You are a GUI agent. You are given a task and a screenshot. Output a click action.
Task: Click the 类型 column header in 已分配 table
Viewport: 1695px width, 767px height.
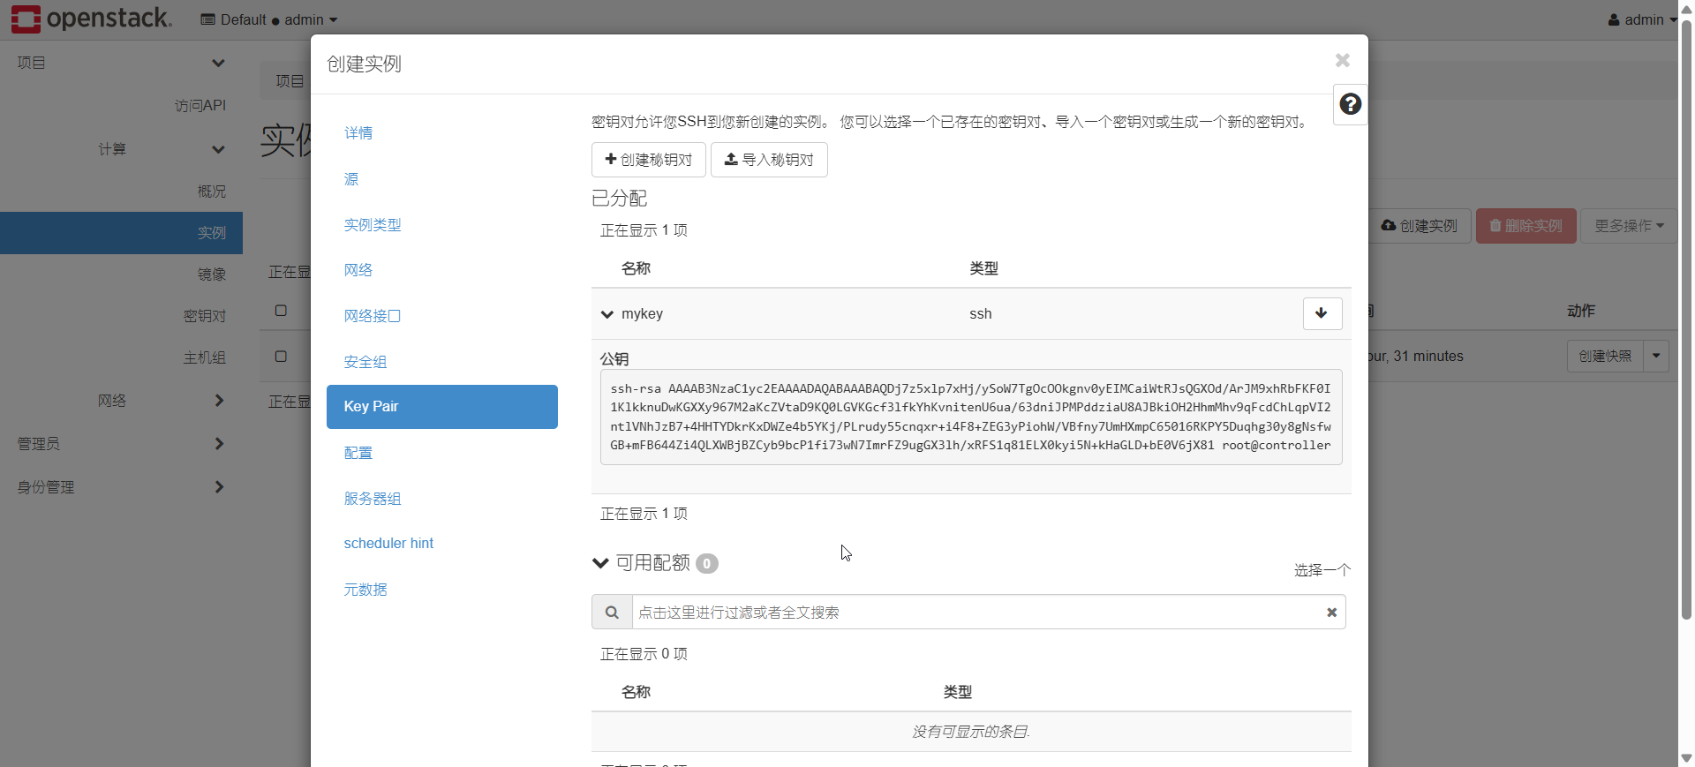click(x=983, y=268)
